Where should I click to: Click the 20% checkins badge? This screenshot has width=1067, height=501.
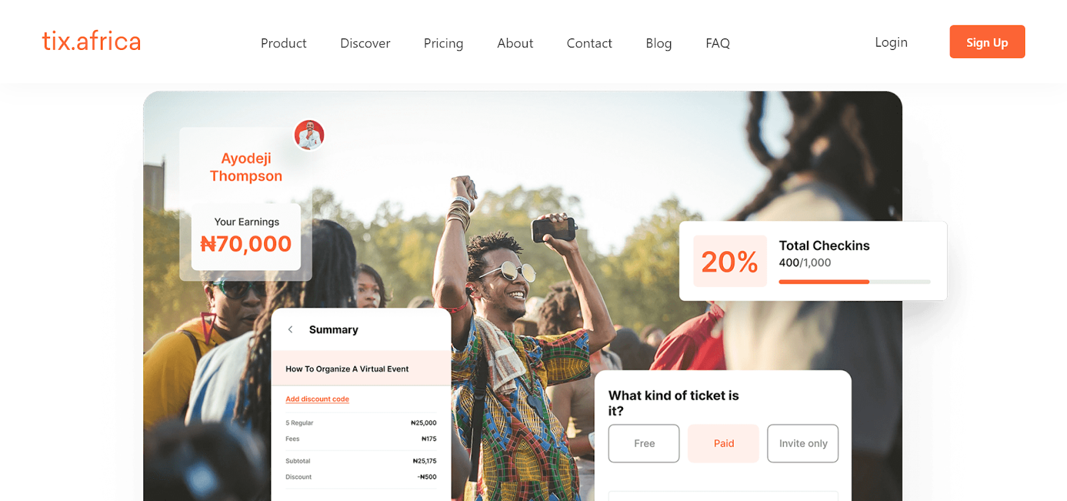[x=730, y=261]
